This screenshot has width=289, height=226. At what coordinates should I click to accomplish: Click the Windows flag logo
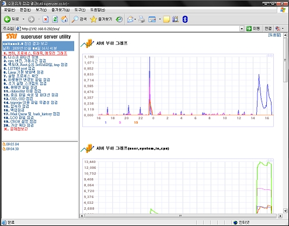(x=283, y=10)
